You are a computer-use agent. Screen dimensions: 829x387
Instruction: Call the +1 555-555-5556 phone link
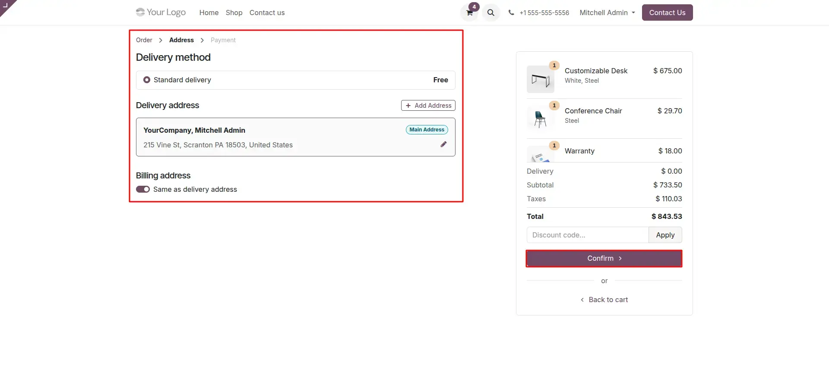pos(544,12)
